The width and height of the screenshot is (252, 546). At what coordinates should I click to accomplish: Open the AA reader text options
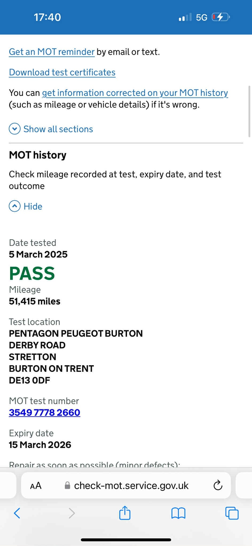(x=36, y=486)
